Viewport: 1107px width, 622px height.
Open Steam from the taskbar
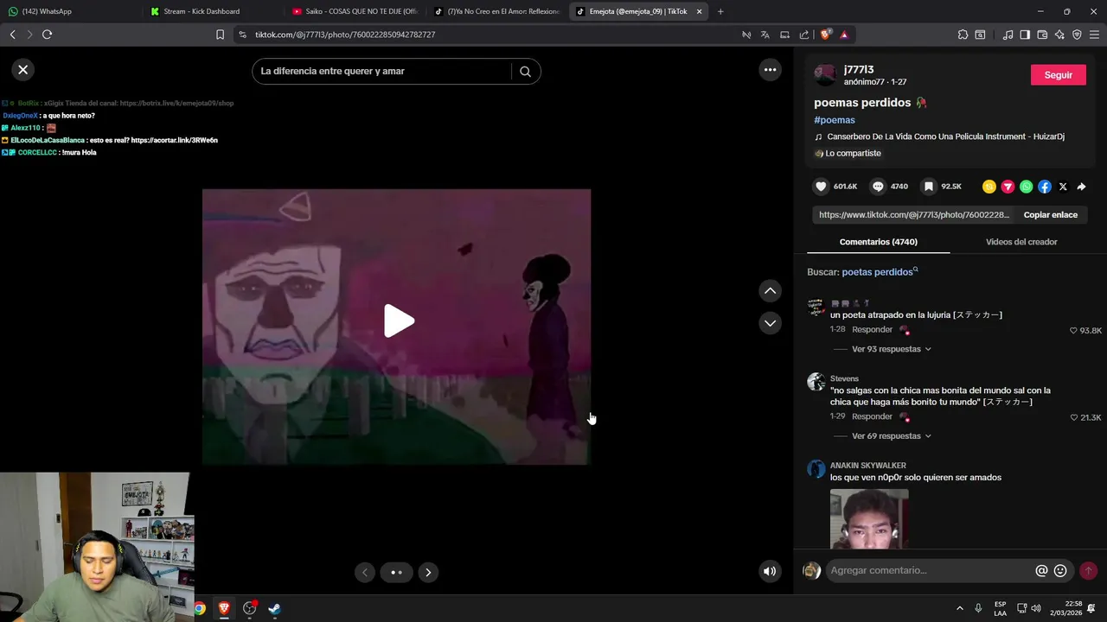coord(274,608)
